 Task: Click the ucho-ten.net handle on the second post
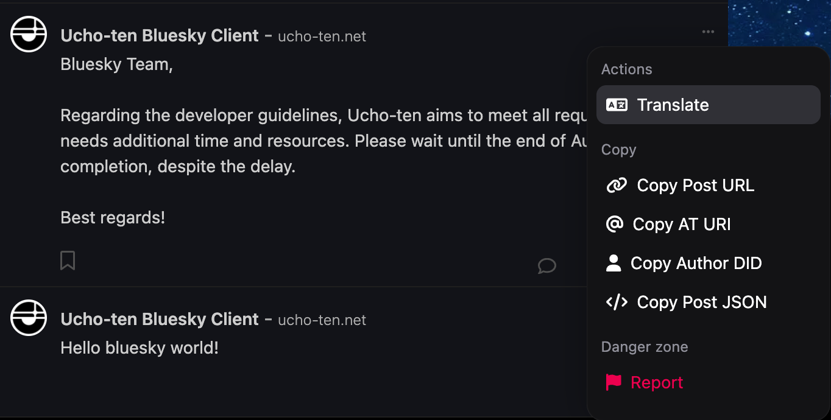click(322, 320)
